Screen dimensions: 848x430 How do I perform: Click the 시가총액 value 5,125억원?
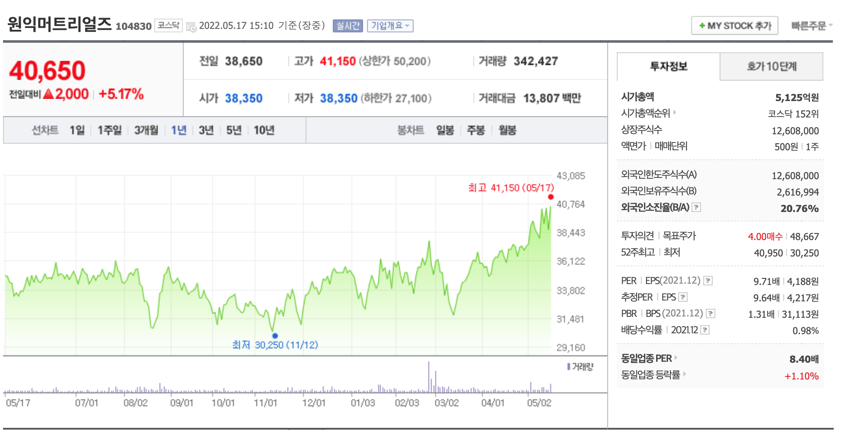797,98
